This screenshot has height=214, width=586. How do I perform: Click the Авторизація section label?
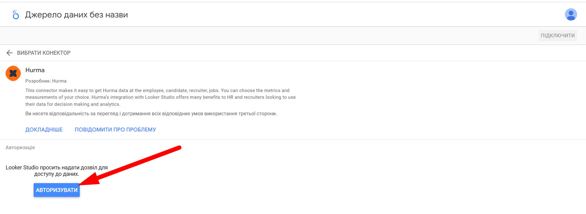click(20, 147)
